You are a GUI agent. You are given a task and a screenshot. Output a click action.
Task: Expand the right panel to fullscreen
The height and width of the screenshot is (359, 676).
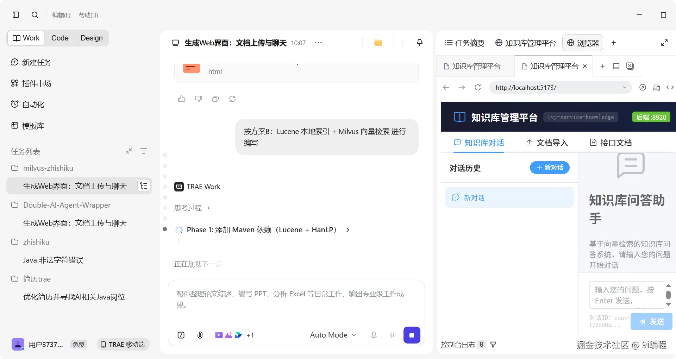point(664,43)
